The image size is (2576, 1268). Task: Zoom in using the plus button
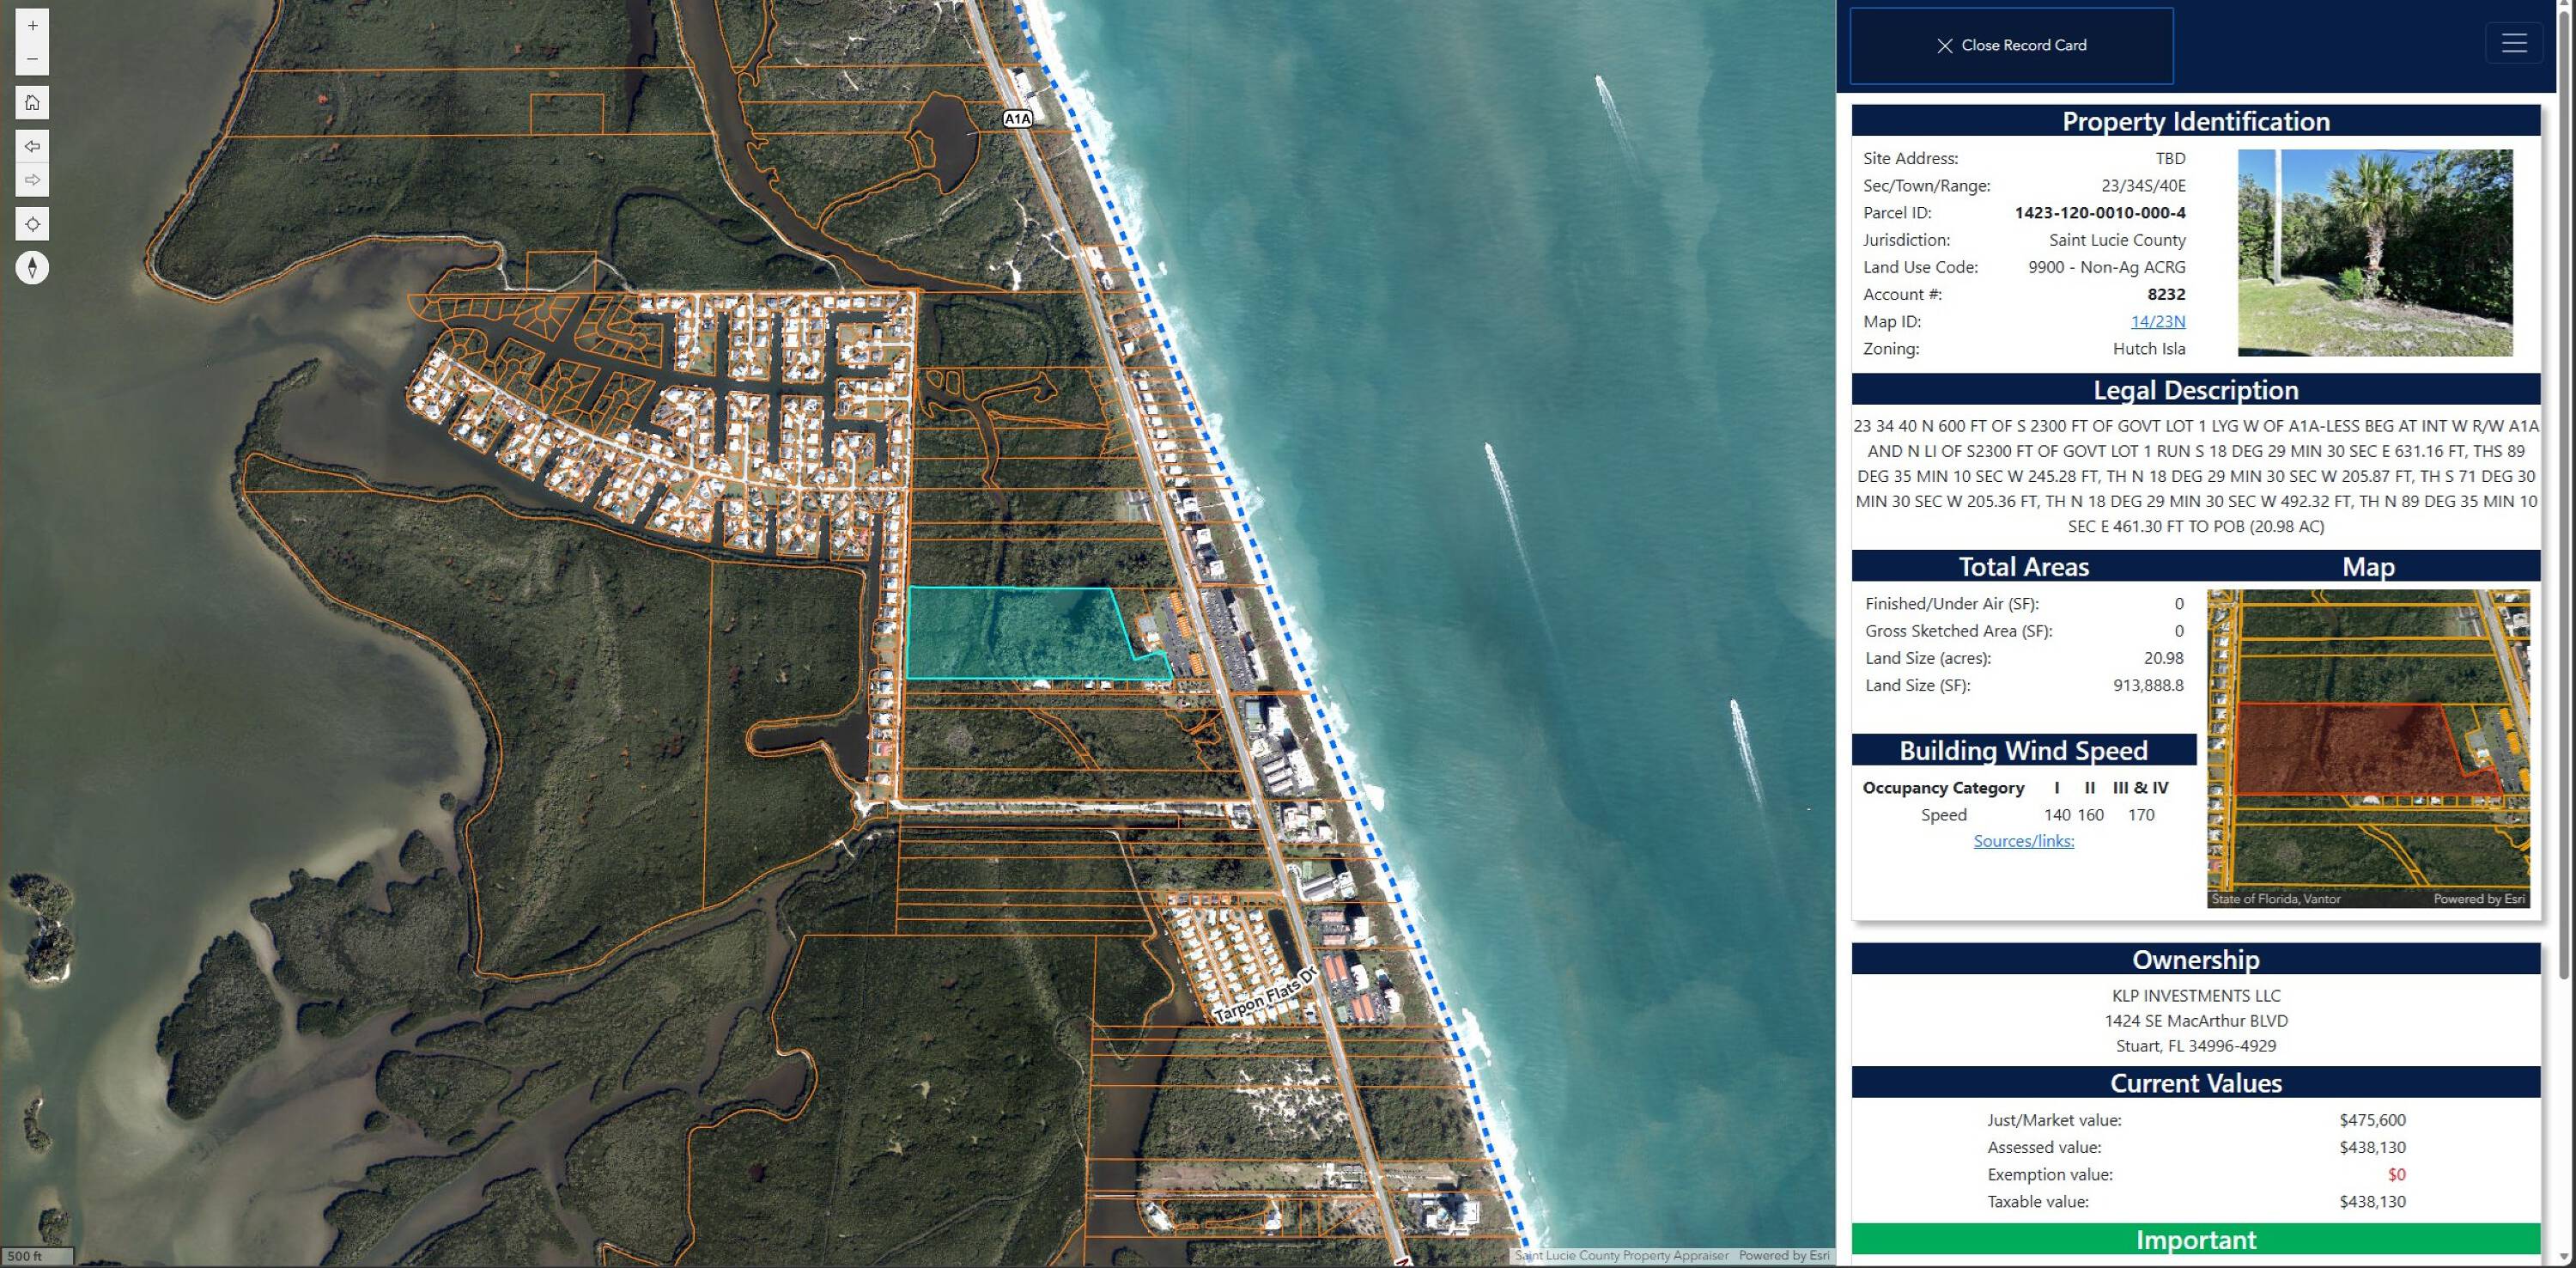point(32,26)
